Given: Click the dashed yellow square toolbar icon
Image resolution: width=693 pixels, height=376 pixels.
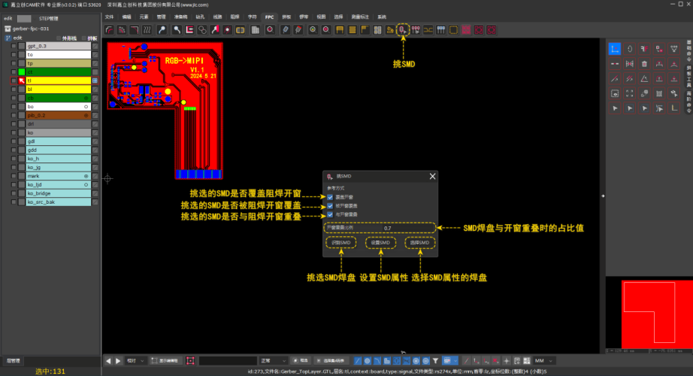Looking at the screenshot, I should point(453,30).
